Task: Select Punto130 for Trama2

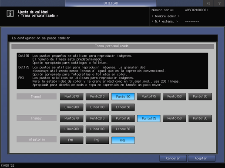Action: point(200,118)
